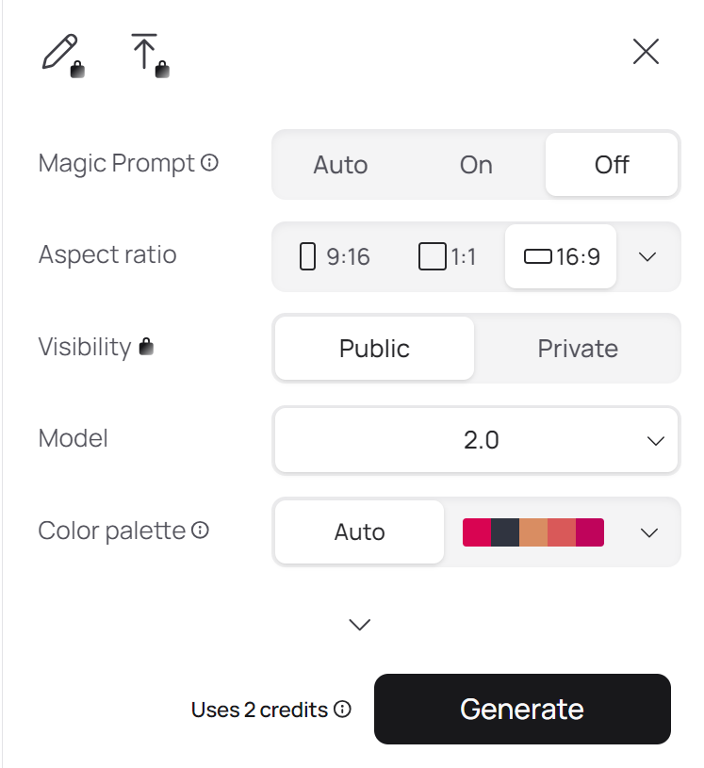Turn Magic Prompt Off
This screenshot has width=704, height=768.
click(x=612, y=165)
